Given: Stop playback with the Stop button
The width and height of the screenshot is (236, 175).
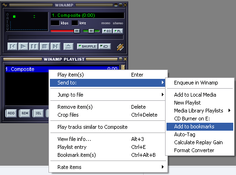Looking at the screenshot, I should coord(45,46).
